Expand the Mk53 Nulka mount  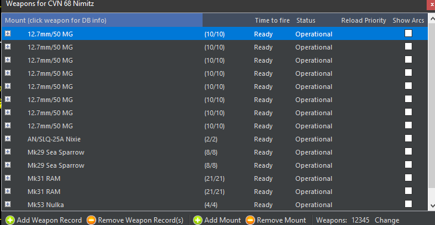pos(8,204)
